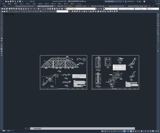
Task: Click the TEXTEDIT command line input
Action: [x=82, y=129]
